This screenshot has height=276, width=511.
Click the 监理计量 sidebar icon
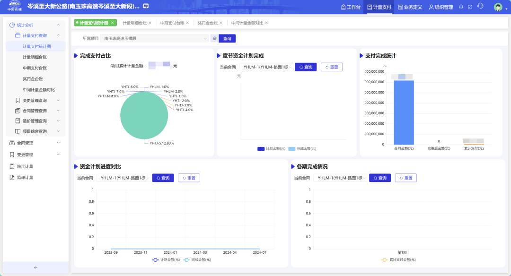pos(11,177)
